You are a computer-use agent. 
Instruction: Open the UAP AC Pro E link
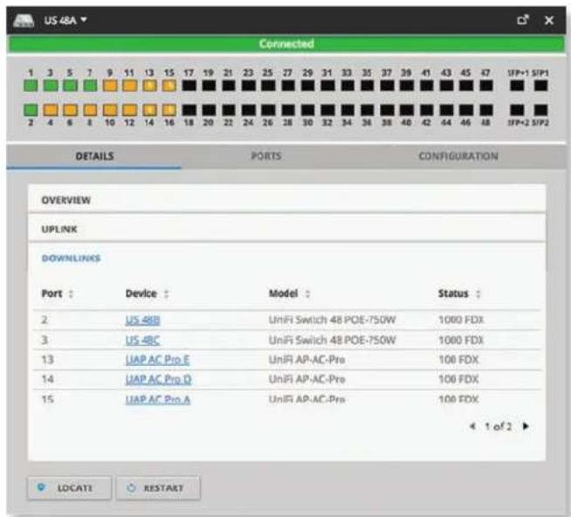157,360
